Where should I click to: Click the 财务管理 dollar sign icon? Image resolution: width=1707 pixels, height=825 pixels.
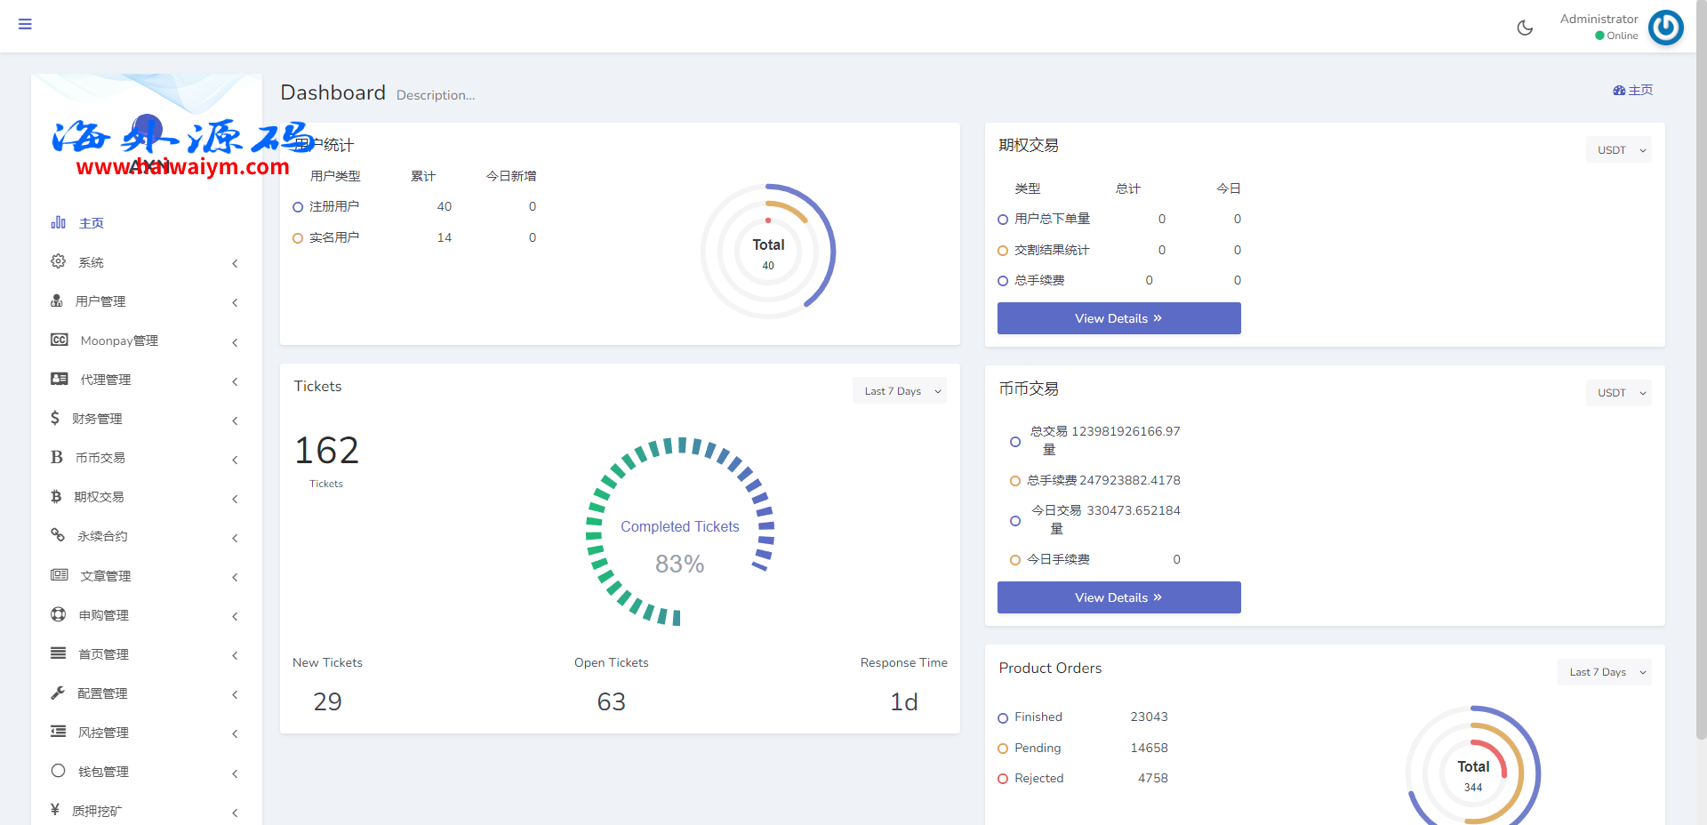[55, 418]
